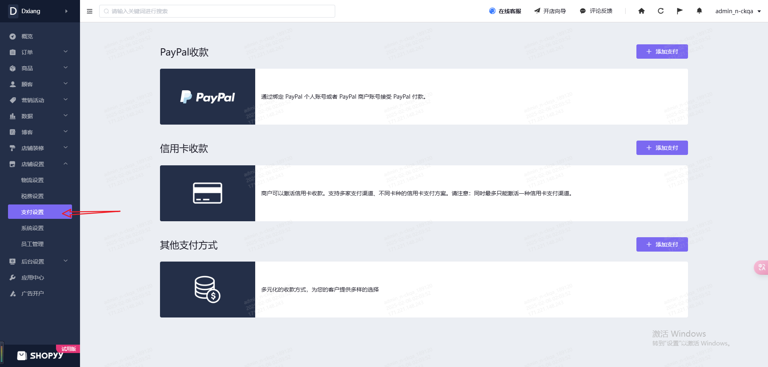
Task: Click the 概览 overview gauge icon
Action: pyautogui.click(x=13, y=36)
